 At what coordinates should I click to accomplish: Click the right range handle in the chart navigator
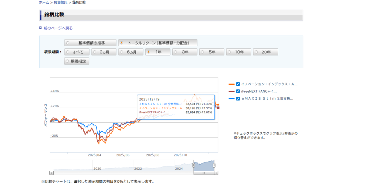pyautogui.click(x=214, y=165)
